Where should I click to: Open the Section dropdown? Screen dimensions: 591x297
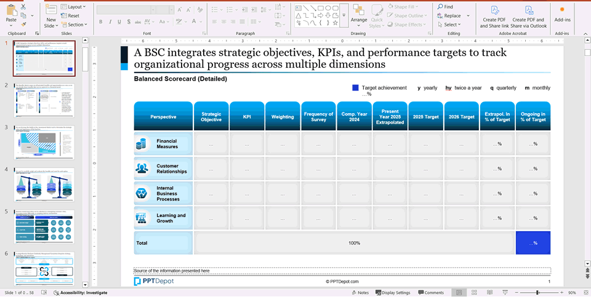pos(76,25)
